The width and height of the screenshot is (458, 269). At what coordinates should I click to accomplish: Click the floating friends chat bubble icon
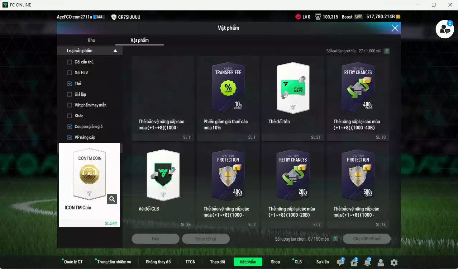tap(444, 29)
